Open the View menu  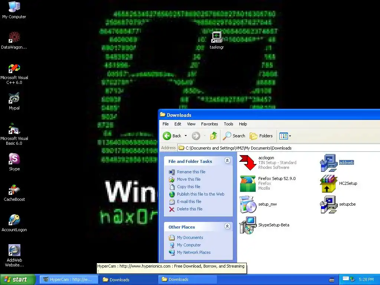click(x=191, y=124)
